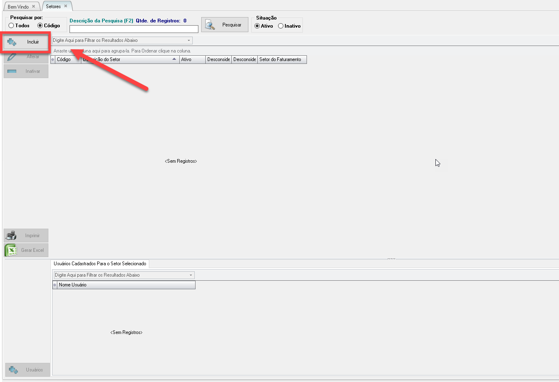Select the Ativo situation radio button
This screenshot has height=382, width=559.
point(257,26)
